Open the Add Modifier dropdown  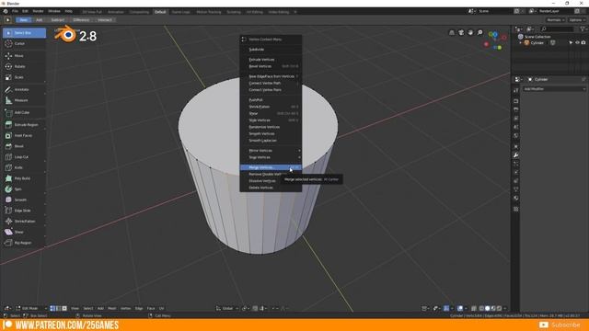point(554,89)
